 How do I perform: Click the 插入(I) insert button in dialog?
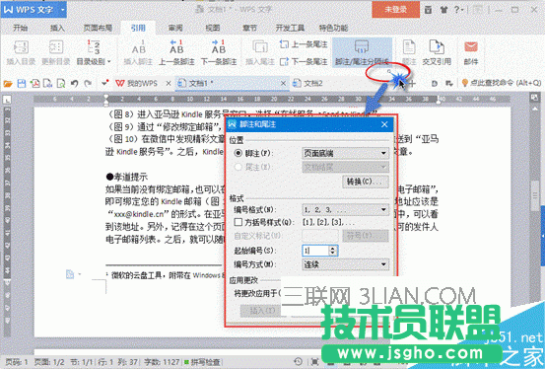click(x=262, y=311)
